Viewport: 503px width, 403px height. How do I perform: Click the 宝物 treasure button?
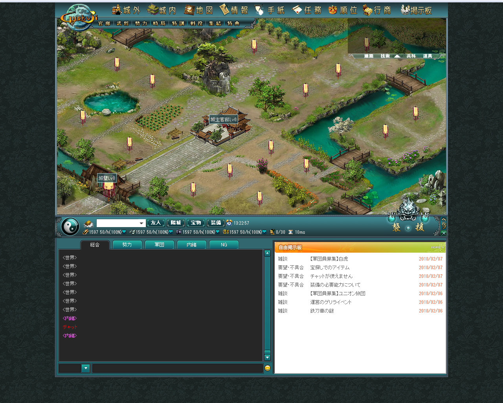click(196, 223)
